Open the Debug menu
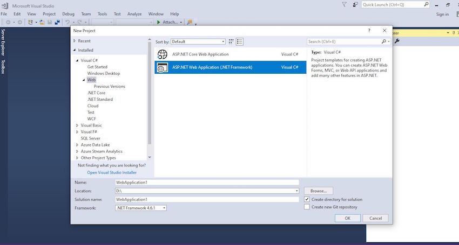The image size is (459, 245). [x=68, y=13]
